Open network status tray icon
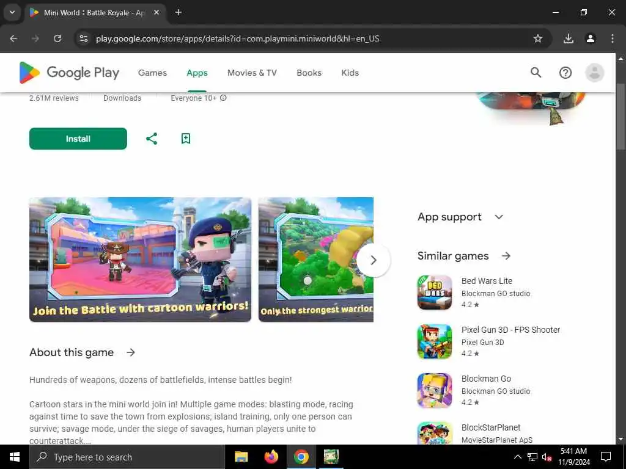This screenshot has height=469, width=626. tap(532, 457)
